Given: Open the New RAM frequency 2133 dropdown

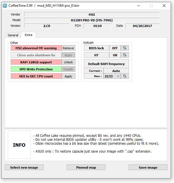Looking at the screenshot, I should pos(112,76).
